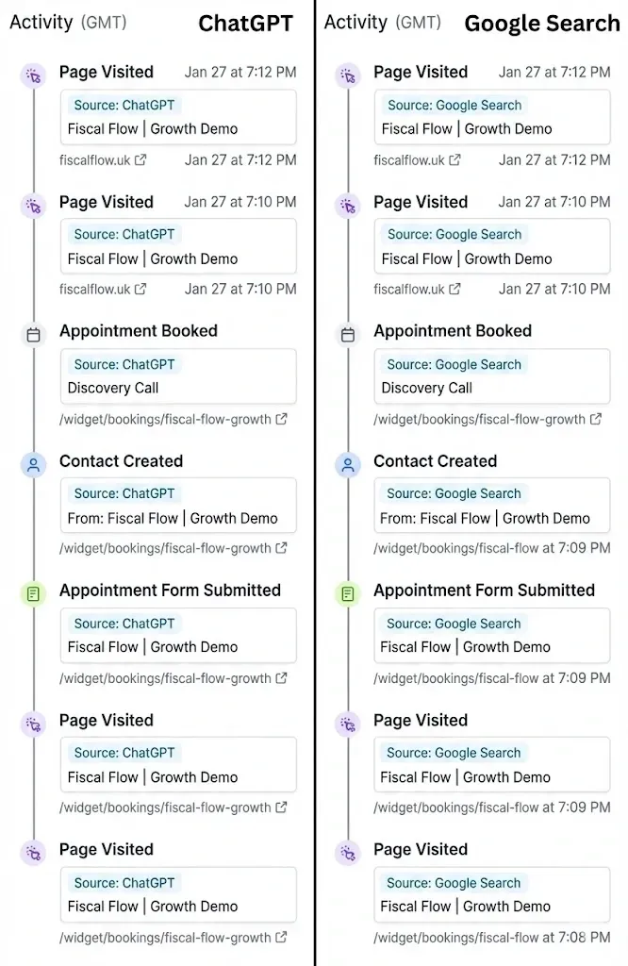The height and width of the screenshot is (966, 628).
Task: Click the bottom Page Visited icon in ChatGPT column
Action: [x=34, y=851]
